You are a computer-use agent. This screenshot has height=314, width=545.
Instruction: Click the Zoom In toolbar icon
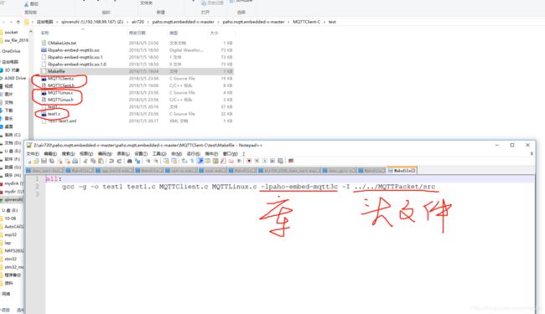148,161
